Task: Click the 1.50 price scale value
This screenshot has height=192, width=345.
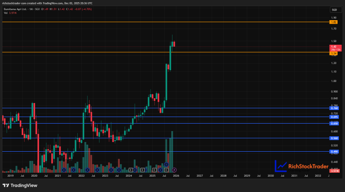Action: (334, 41)
